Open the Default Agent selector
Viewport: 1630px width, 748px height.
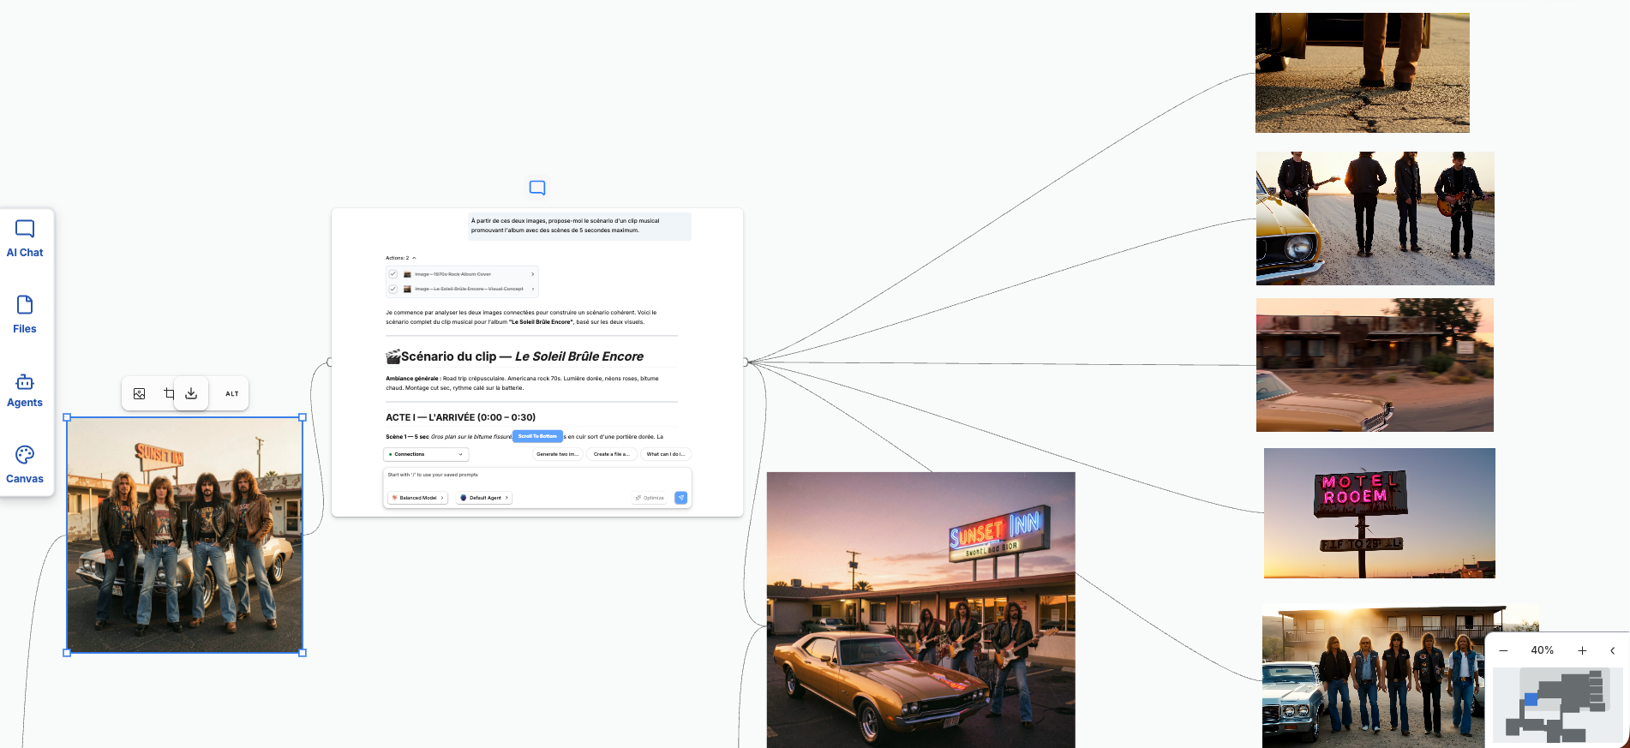pos(484,498)
